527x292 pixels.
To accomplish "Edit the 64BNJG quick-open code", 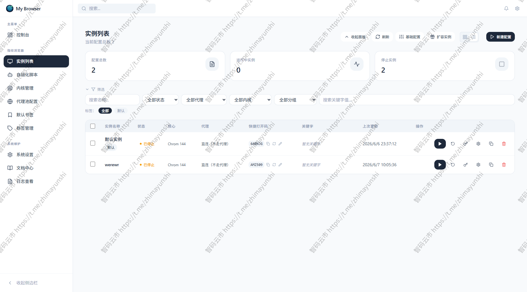I will coord(280,144).
